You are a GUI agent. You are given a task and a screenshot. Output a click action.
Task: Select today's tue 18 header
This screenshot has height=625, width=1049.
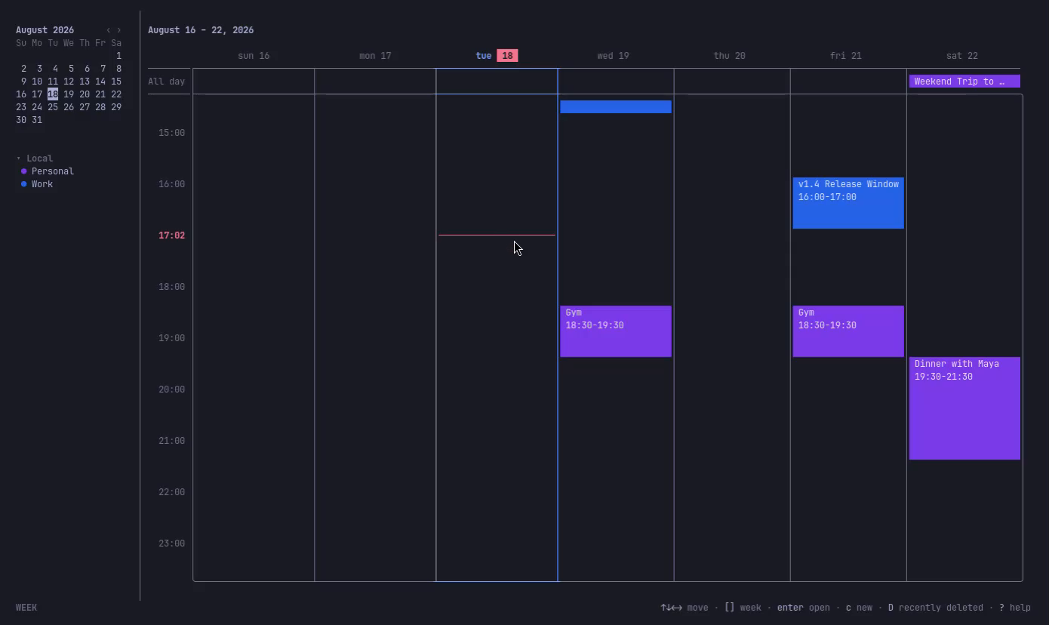[x=497, y=56]
